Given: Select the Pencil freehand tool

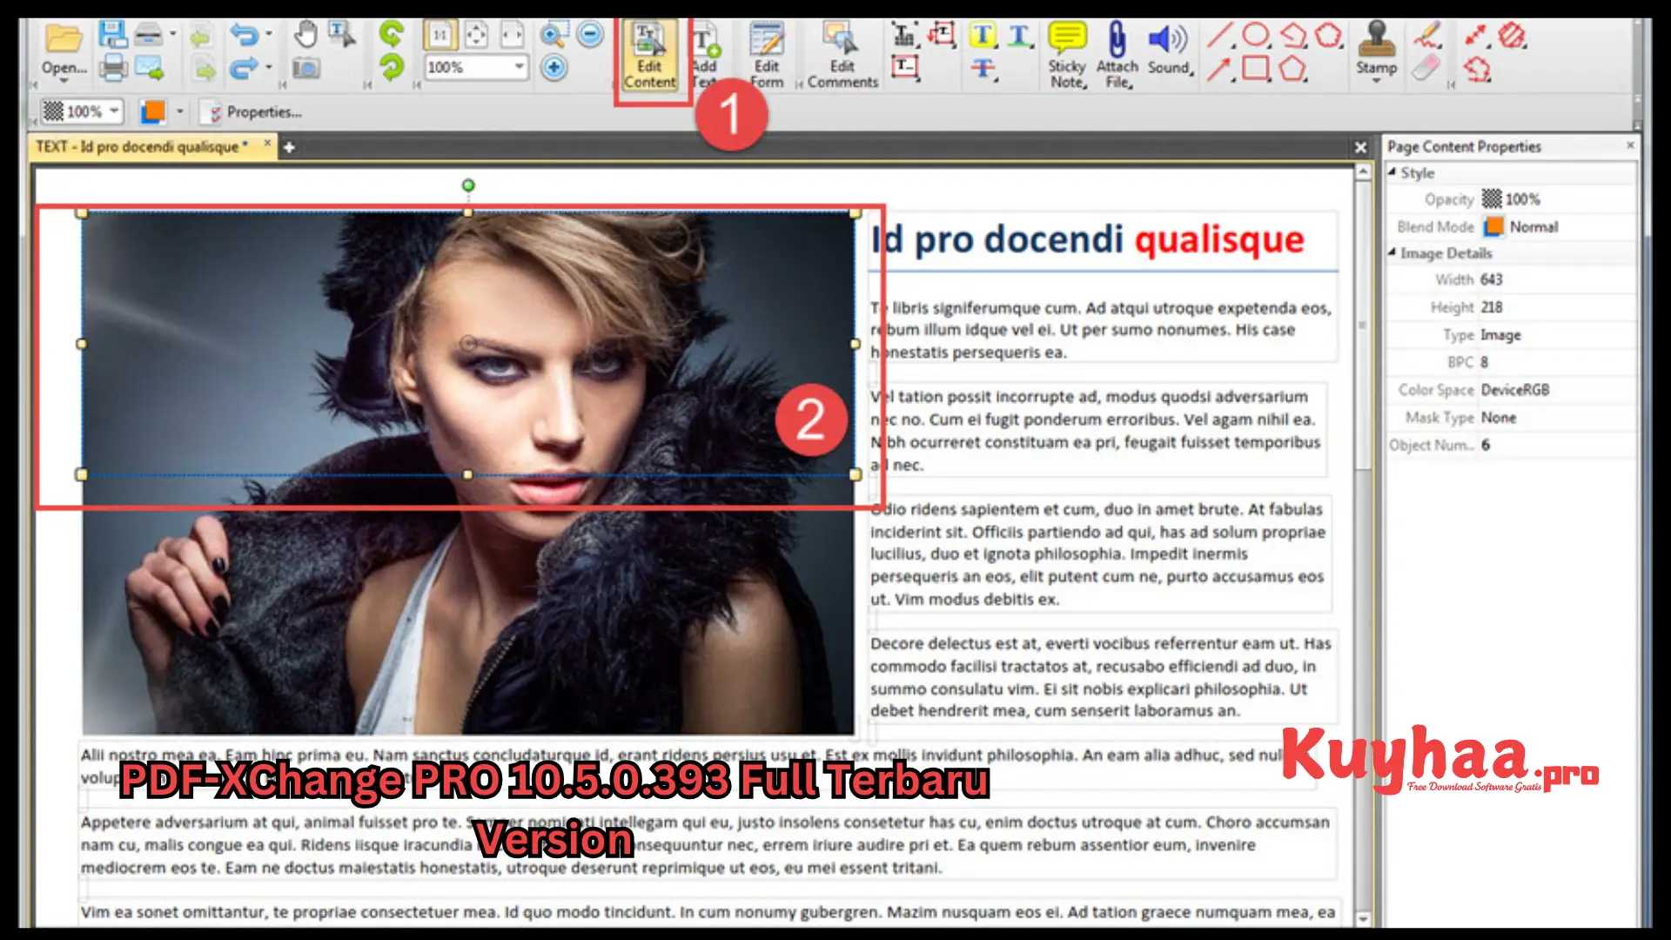Looking at the screenshot, I should point(1426,36).
